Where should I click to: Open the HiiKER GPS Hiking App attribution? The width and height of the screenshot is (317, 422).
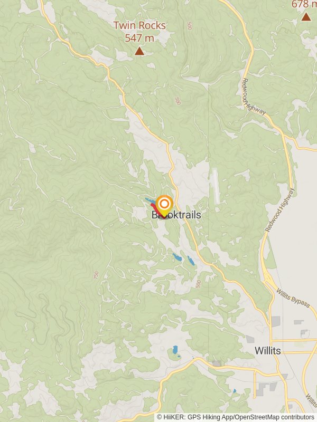tap(197, 417)
